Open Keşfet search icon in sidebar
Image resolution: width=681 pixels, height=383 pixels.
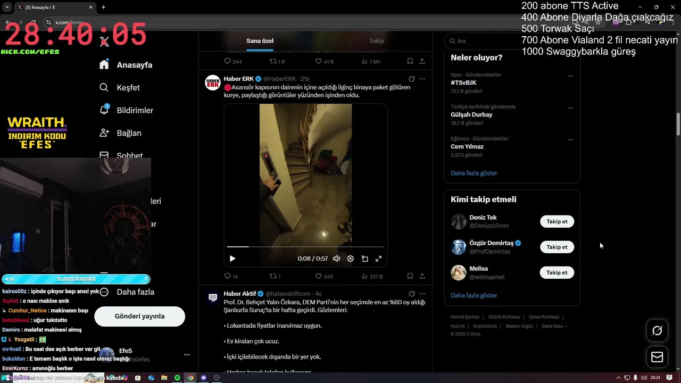click(x=104, y=87)
